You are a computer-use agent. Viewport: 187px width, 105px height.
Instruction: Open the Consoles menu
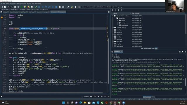point(24,4)
